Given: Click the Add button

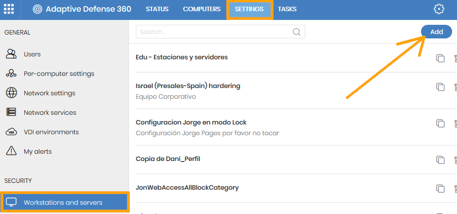Looking at the screenshot, I should click(x=437, y=32).
